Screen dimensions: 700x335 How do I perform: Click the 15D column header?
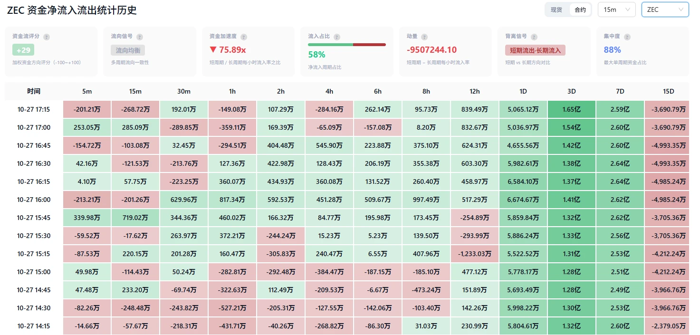[669, 91]
